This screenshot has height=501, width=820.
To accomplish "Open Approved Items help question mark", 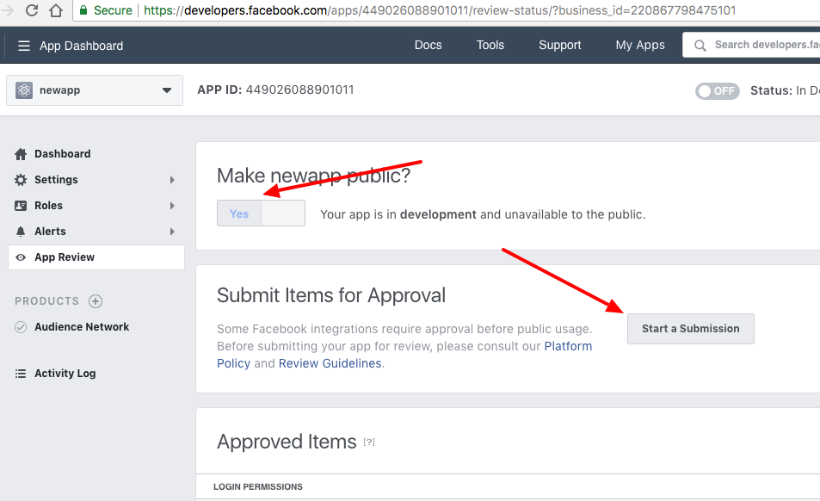I will tap(369, 442).
